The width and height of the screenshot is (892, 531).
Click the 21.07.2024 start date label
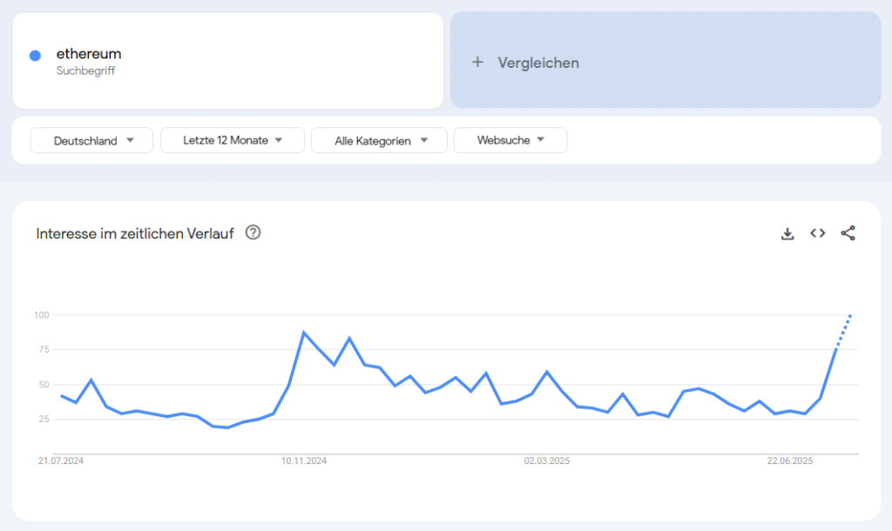tap(61, 460)
